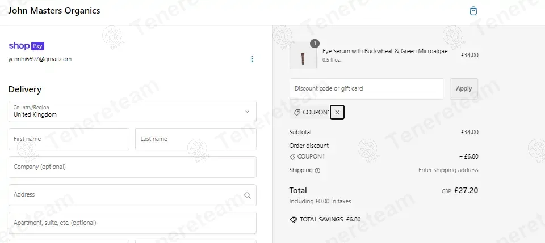Click the £27.20 total amount
This screenshot has height=243, width=545.
(x=466, y=191)
